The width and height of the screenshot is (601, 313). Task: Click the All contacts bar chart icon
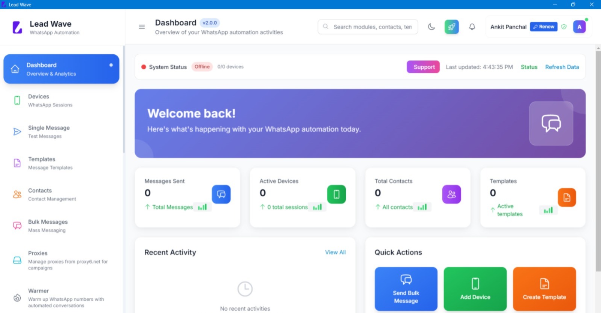pos(422,207)
